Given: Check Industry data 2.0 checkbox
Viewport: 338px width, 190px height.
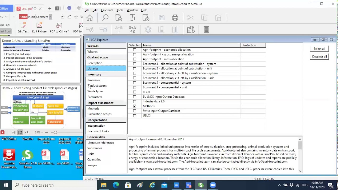Looking at the screenshot, I should coord(134,102).
